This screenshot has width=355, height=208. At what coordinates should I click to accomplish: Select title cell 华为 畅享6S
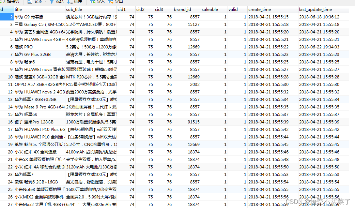click(40, 115)
